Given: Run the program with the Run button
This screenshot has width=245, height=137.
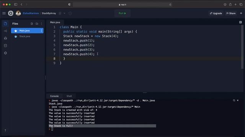Looking at the screenshot, I should (x=122, y=13).
